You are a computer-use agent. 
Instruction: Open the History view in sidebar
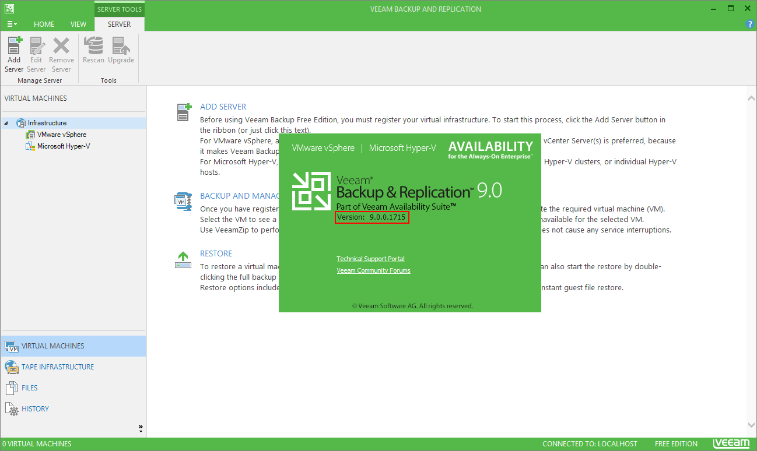tap(35, 408)
